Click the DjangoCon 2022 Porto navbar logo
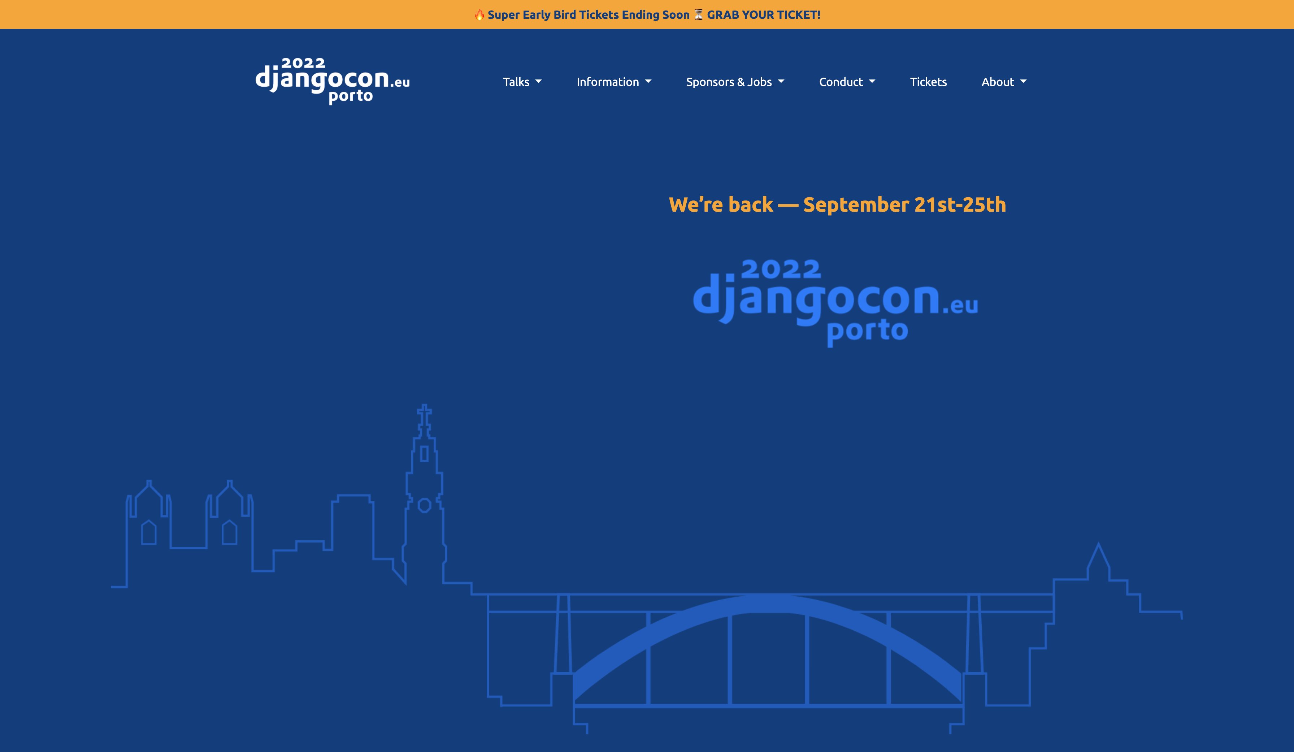 pyautogui.click(x=334, y=81)
